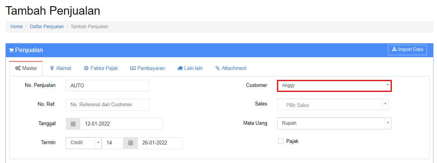Go to Daftar Penjualan breadcrumb link
Screen dimensions: 437x163
(46, 27)
